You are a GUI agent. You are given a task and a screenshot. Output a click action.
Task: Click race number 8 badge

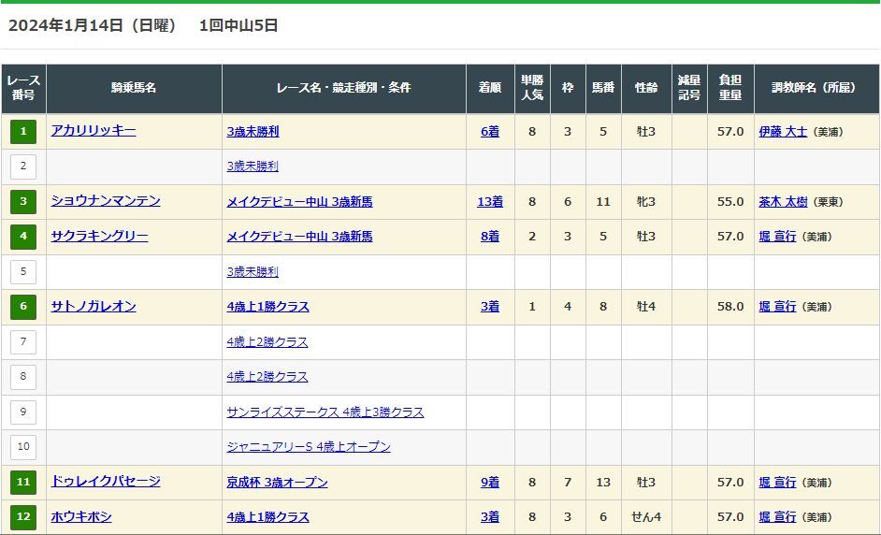[23, 377]
